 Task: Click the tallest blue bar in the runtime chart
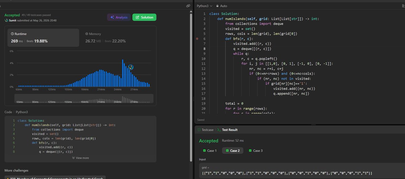123,73
